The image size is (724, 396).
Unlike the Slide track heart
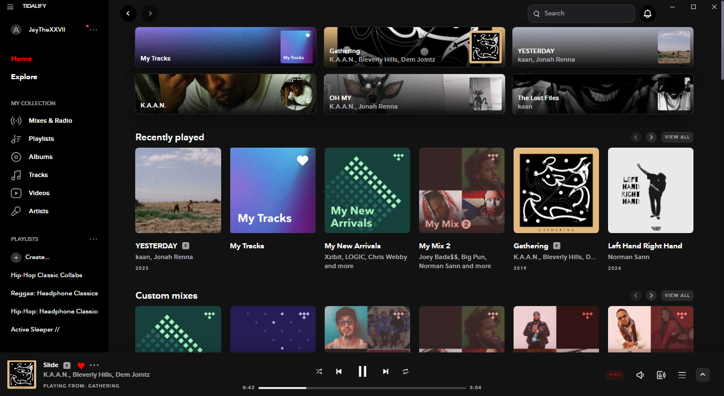tap(81, 365)
